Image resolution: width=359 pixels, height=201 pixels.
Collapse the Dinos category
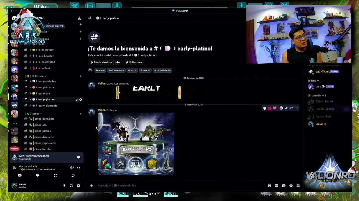[33, 114]
